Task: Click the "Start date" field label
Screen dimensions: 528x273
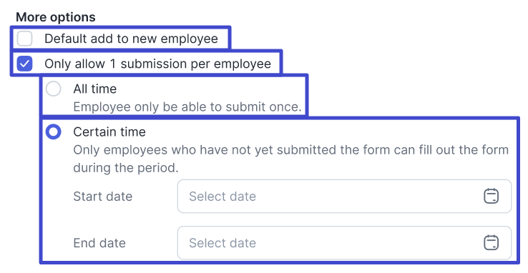Action: click(103, 197)
